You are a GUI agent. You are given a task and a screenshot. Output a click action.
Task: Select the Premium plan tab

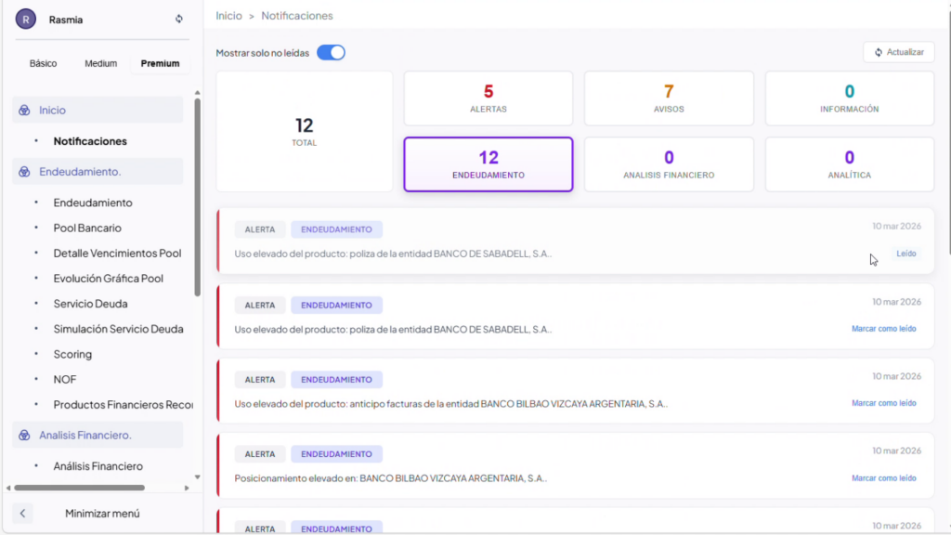coord(160,64)
